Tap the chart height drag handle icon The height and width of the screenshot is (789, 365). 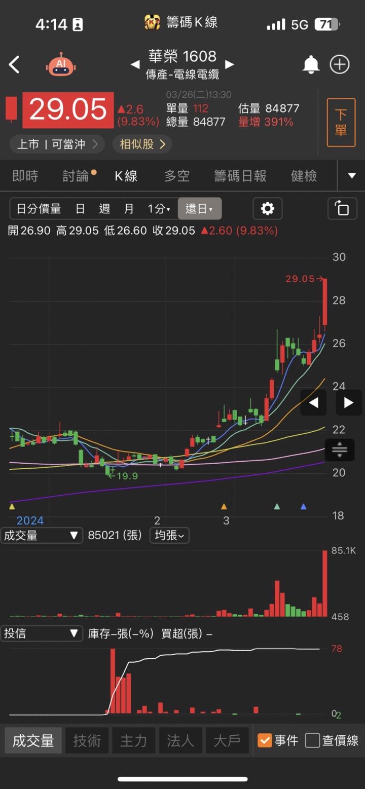click(340, 450)
